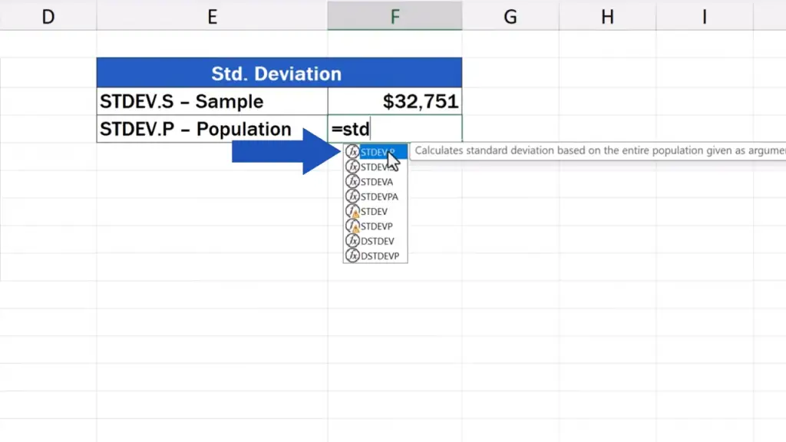Image resolution: width=786 pixels, height=442 pixels.
Task: Select column E header
Action: coord(212,16)
